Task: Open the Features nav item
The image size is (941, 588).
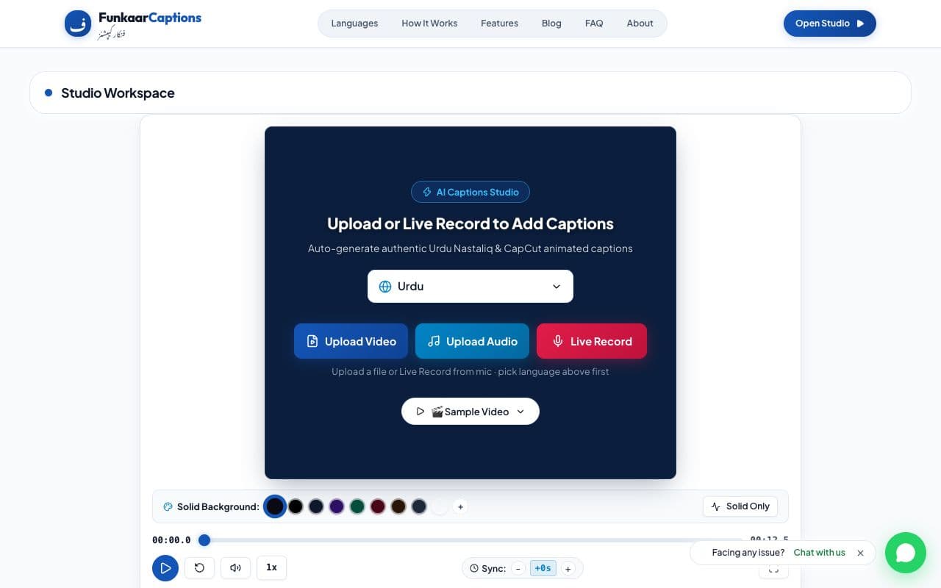Action: click(x=499, y=24)
